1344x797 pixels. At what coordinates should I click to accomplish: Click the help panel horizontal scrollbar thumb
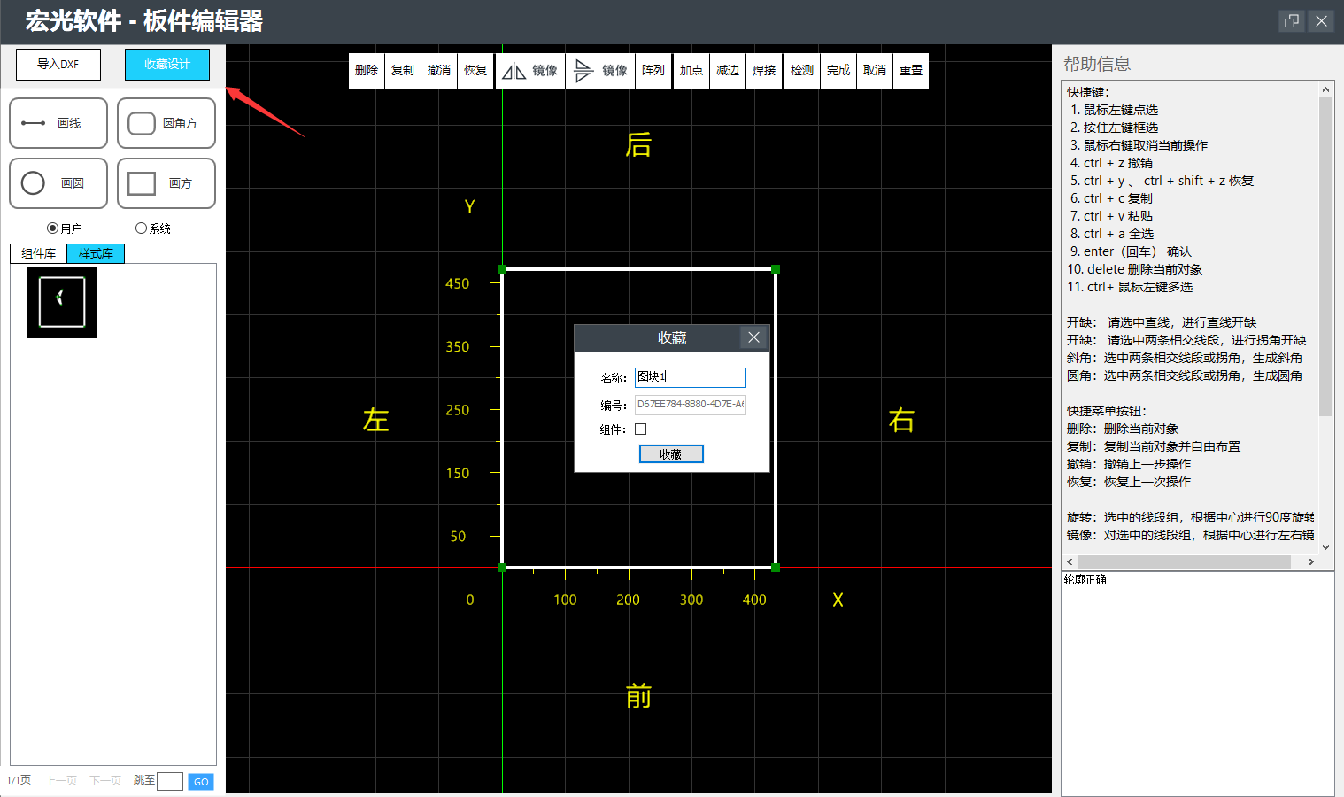(x=1184, y=561)
